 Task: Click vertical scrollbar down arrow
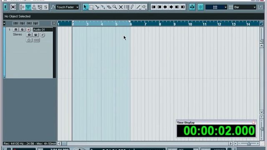tap(262, 112)
